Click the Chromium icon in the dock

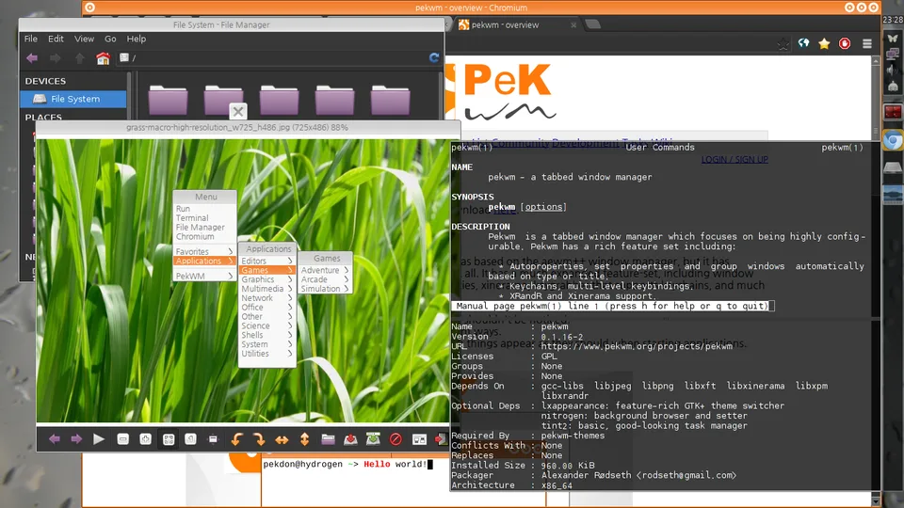click(893, 140)
